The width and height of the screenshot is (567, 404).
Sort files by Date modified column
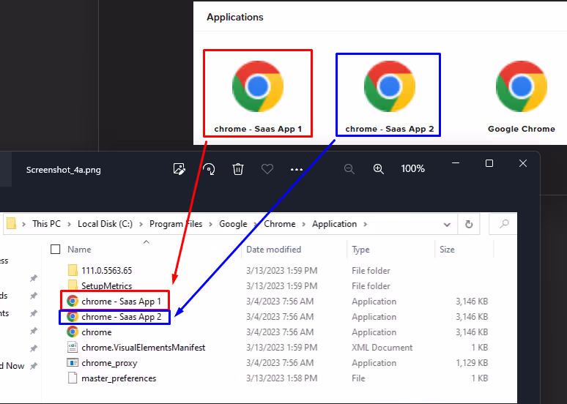pos(273,250)
